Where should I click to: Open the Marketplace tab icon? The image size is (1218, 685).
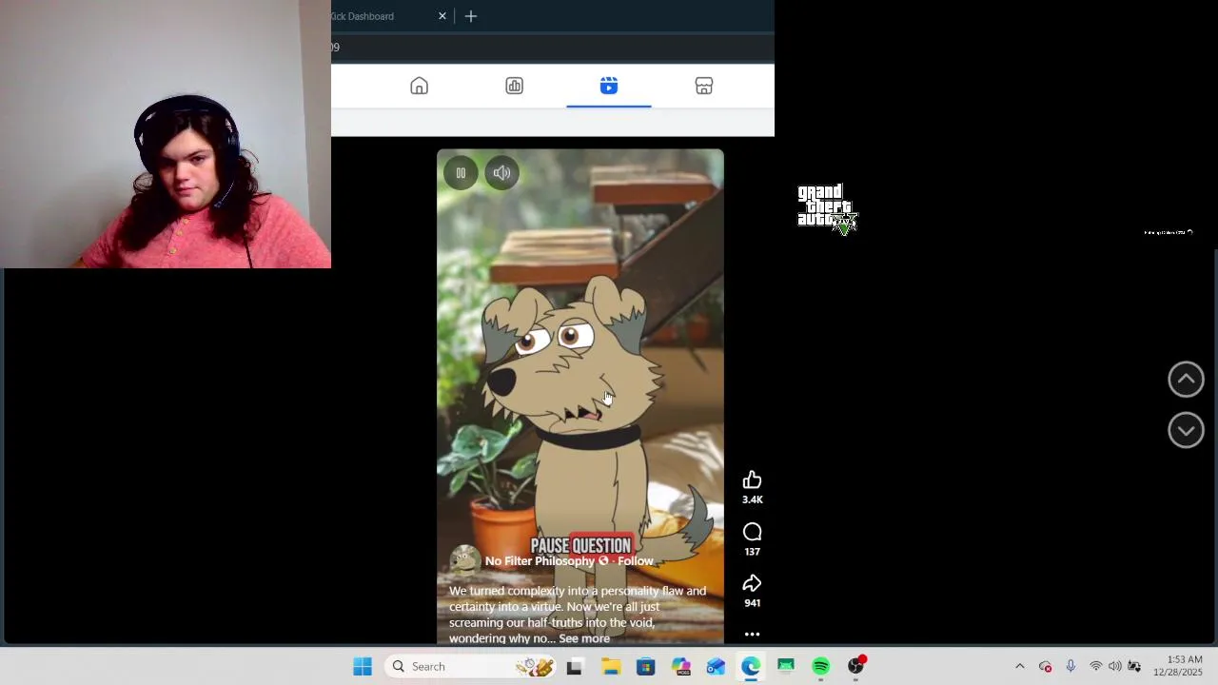coord(704,87)
